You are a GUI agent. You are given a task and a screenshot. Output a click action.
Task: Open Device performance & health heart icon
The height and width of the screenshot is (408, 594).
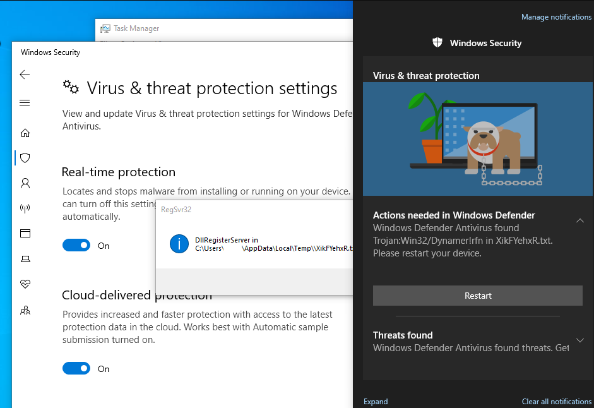tap(25, 284)
